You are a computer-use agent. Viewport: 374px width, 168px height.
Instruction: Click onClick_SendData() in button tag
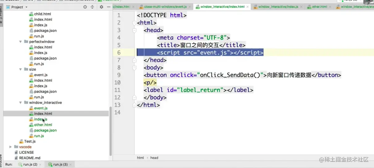tap(230, 75)
